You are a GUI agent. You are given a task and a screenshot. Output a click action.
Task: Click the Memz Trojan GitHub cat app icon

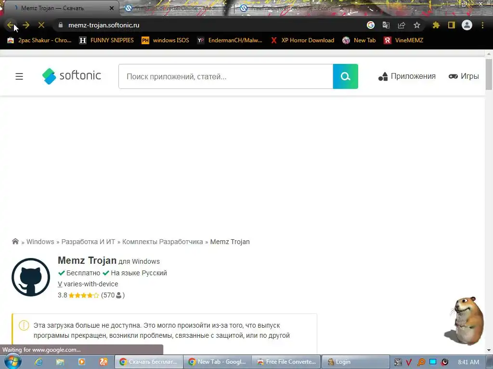coord(31,277)
